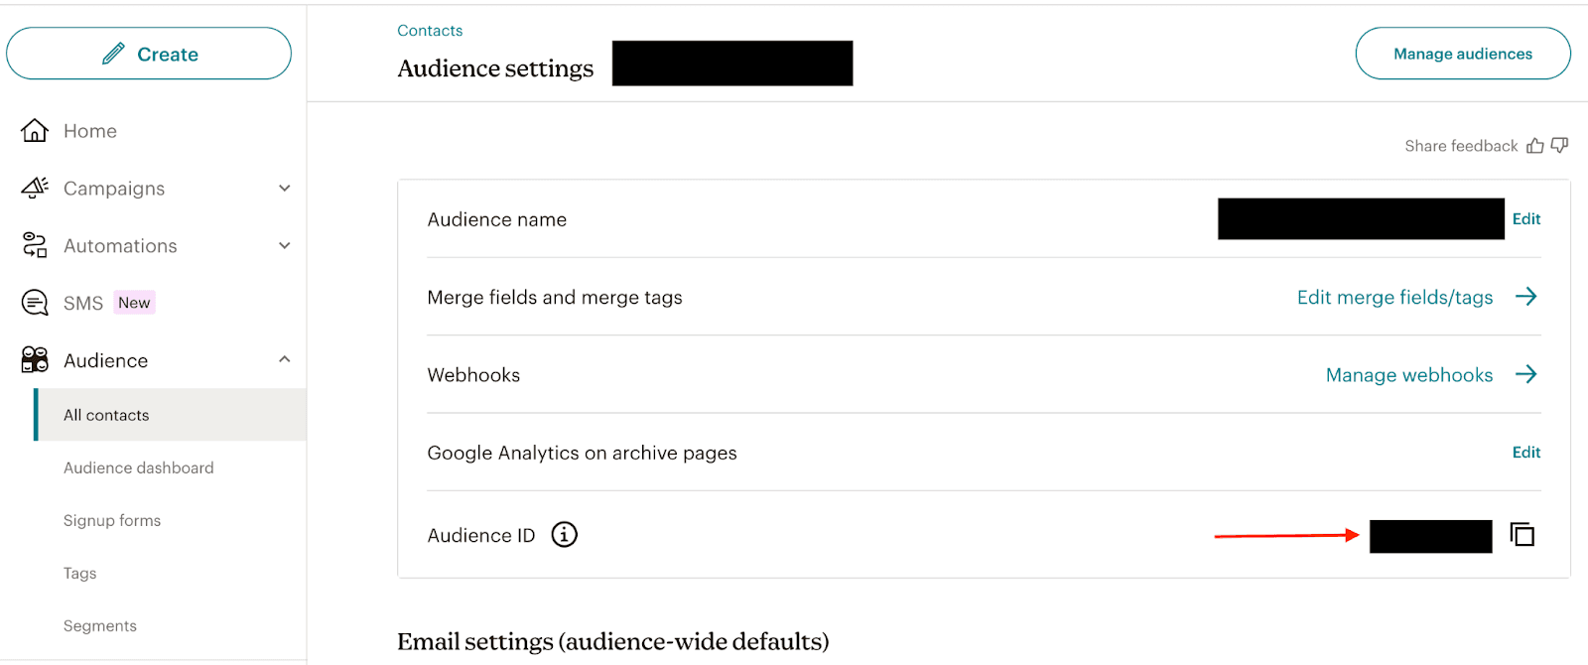This screenshot has height=665, width=1588.
Task: Open Audience dashboard in sidebar
Action: pos(139,467)
